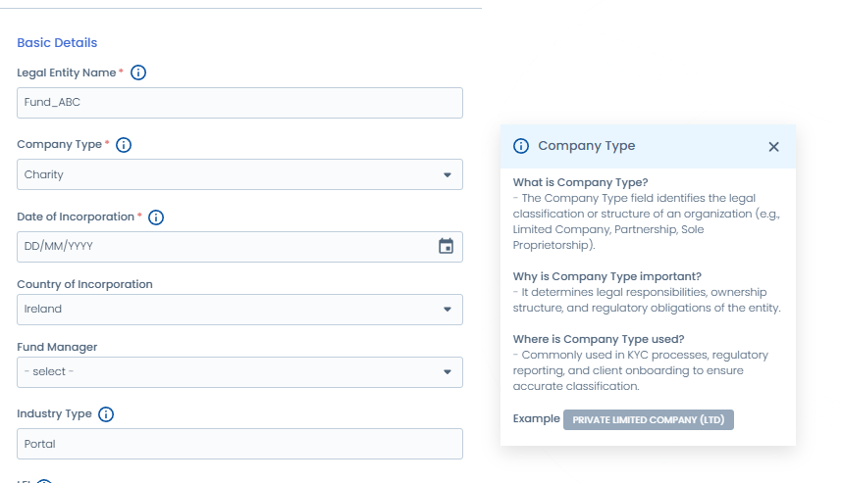Open the calendar date picker icon
The width and height of the screenshot is (842, 483).
coord(446,247)
